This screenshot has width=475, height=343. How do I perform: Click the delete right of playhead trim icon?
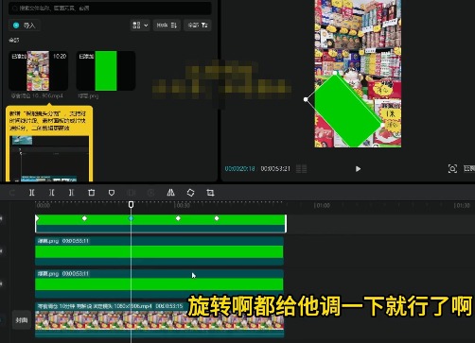72,193
